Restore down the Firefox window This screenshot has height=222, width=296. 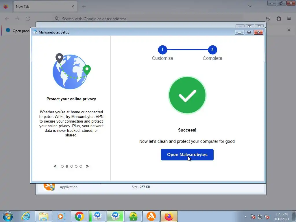coord(281,3)
